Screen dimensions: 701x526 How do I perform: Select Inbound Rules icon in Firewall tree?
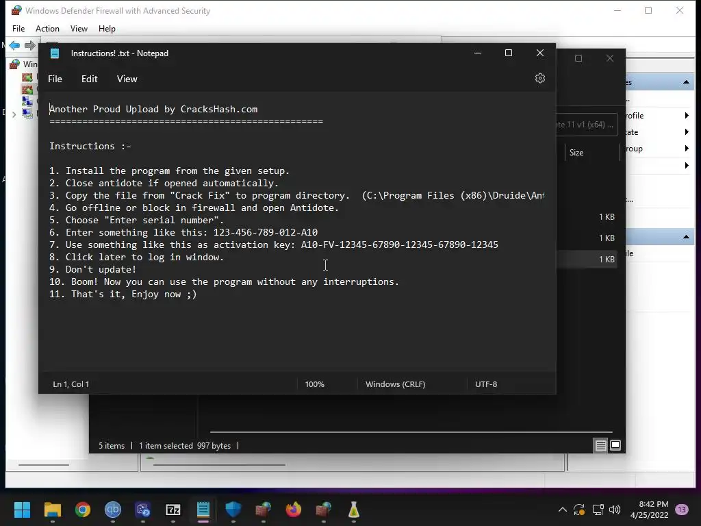[x=27, y=77]
